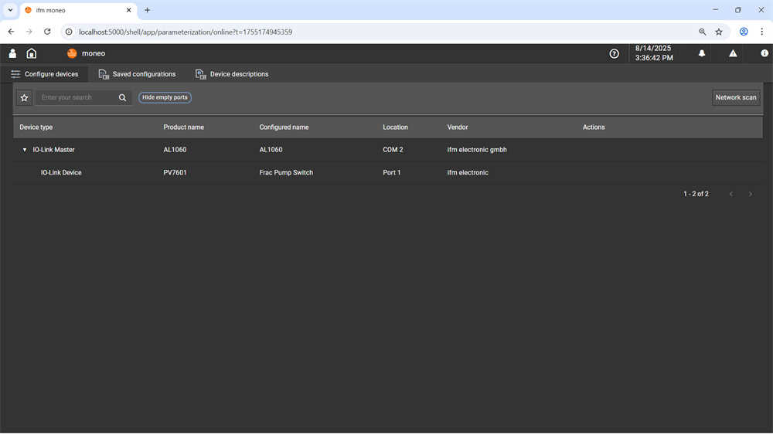
Task: Open the warnings triangle icon
Action: point(733,53)
